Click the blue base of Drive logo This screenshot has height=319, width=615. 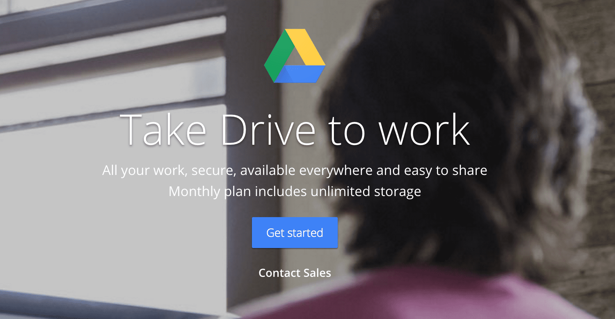tap(300, 74)
